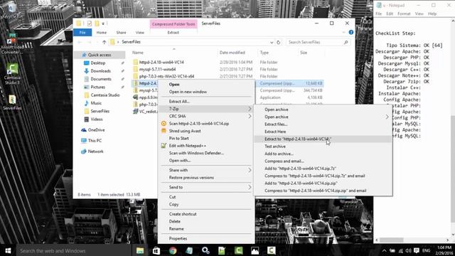Open Notepad Edit menu
This screenshot has height=256, width=455.
point(389,14)
